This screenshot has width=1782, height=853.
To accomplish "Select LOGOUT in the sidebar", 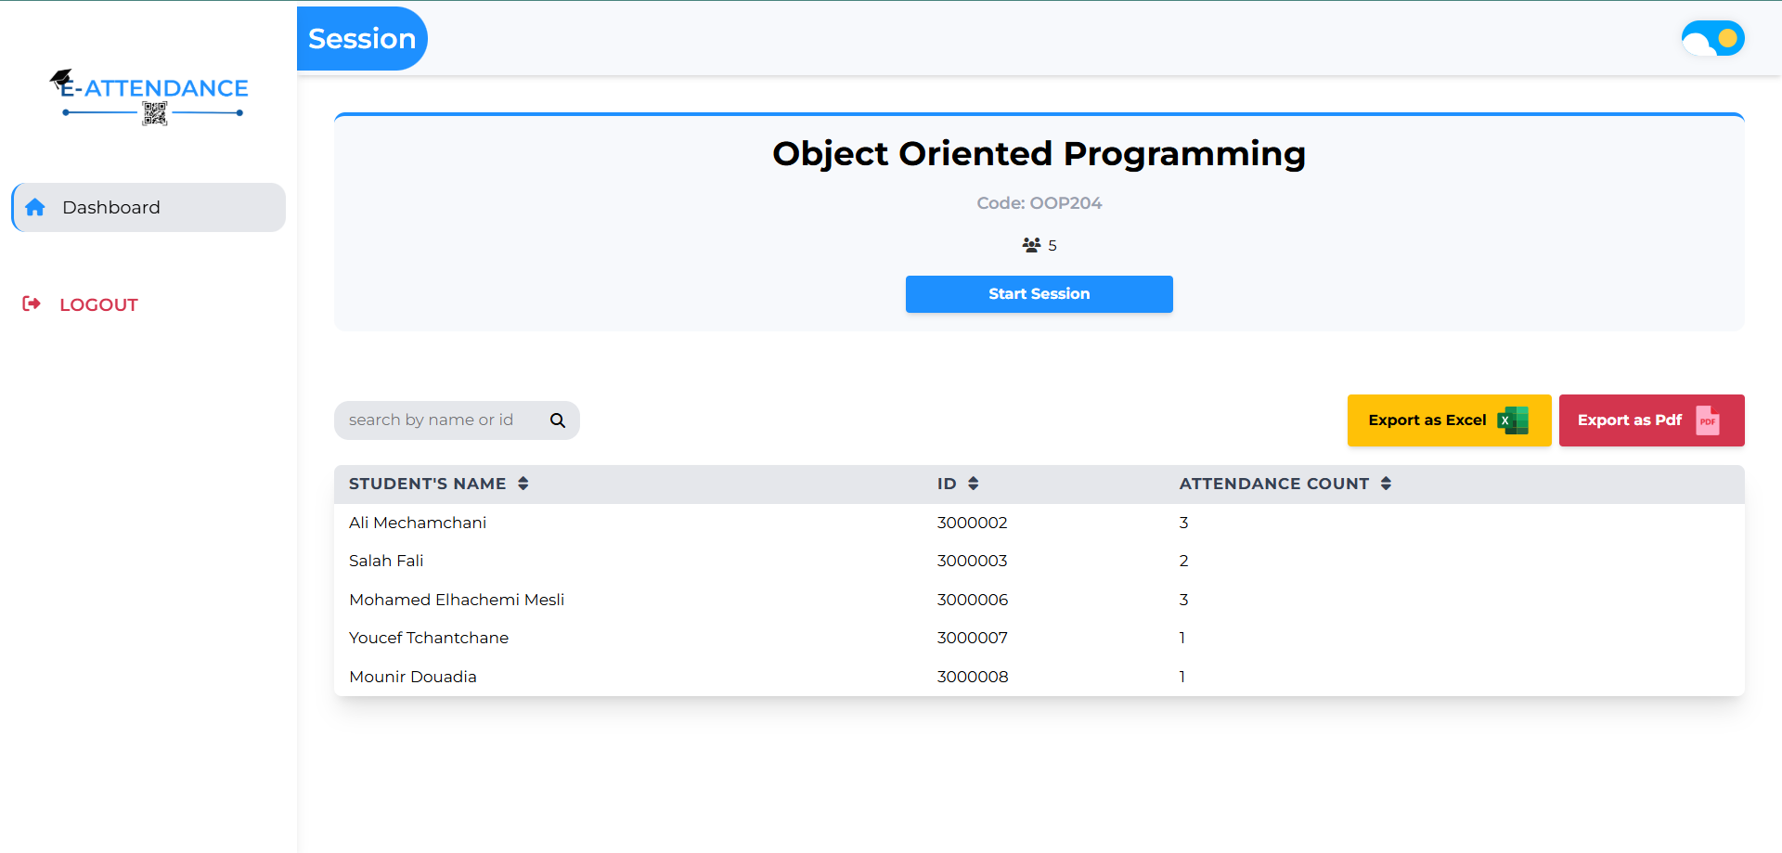I will click(x=98, y=304).
